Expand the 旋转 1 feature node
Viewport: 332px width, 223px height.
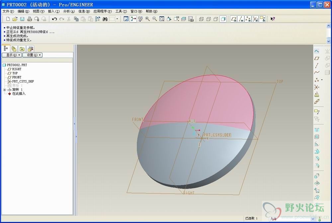point(4,89)
